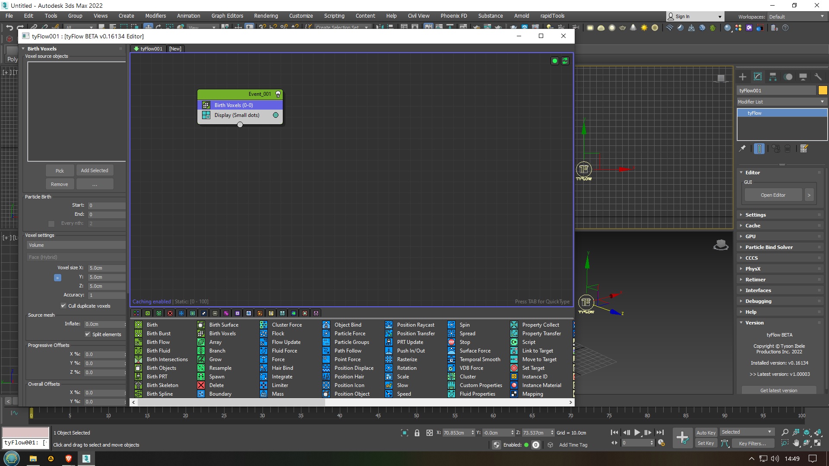Click the Script operator icon

click(x=514, y=342)
